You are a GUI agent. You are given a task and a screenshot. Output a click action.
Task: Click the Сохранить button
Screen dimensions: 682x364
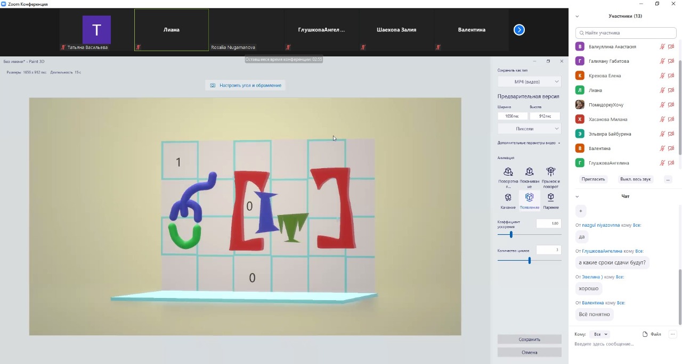pyautogui.click(x=529, y=339)
